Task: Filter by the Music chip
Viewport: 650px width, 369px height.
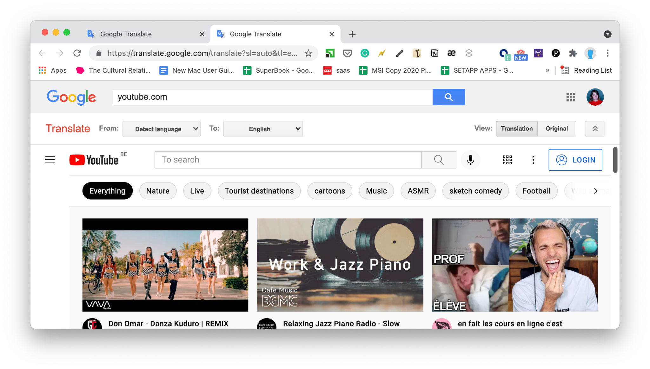Action: coord(376,191)
